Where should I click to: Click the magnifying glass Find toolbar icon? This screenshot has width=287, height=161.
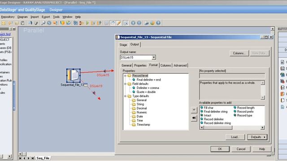coord(43,23)
